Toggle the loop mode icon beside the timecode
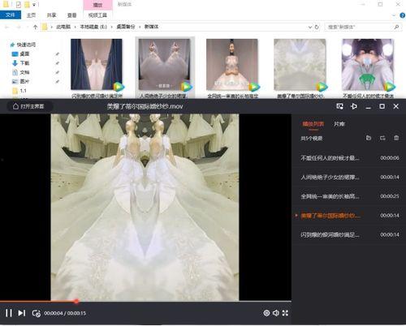This screenshot has height=326, width=406. (37, 313)
